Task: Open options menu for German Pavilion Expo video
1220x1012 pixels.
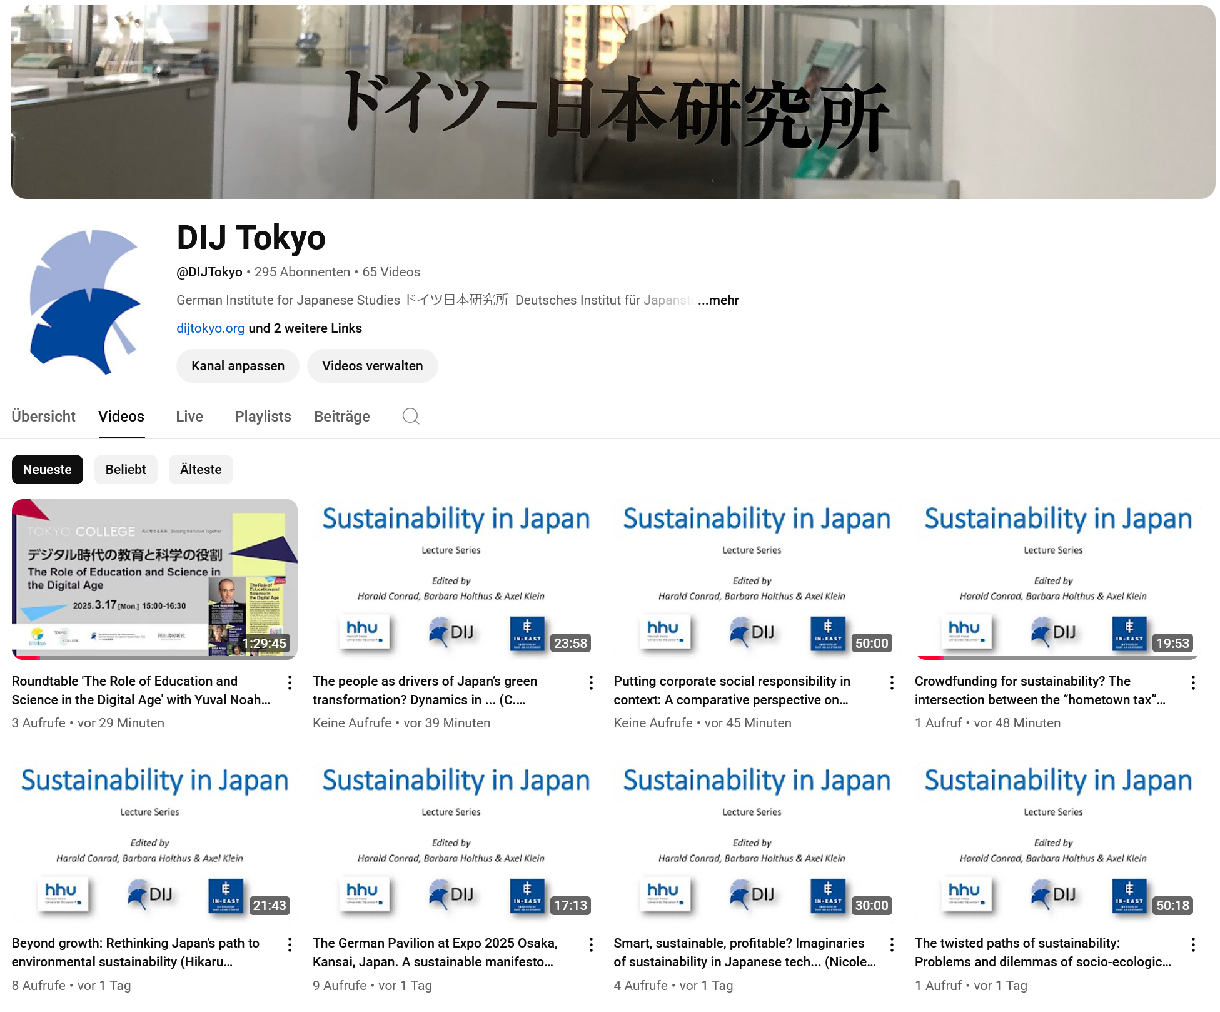Action: (591, 944)
